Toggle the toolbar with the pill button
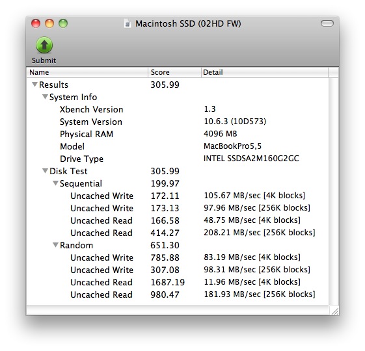This screenshot has height=351, width=365. pyautogui.click(x=327, y=23)
